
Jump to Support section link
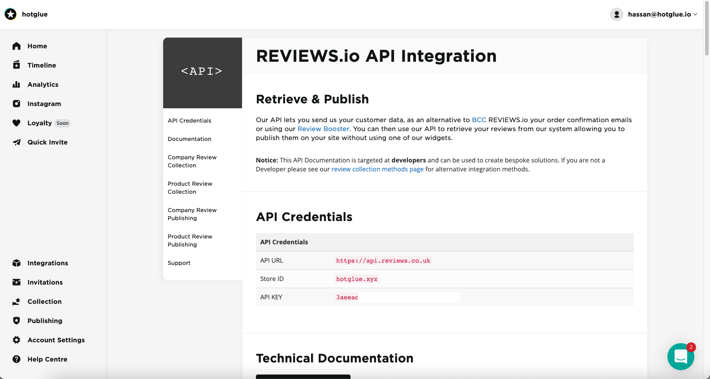pyautogui.click(x=179, y=263)
